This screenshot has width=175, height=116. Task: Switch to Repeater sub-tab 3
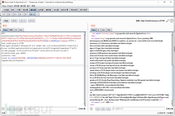coord(16,14)
